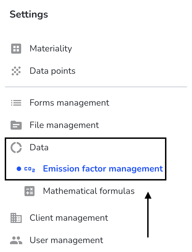Image resolution: width=192 pixels, height=252 pixels.
Task: Navigate to Client management
Action: pyautogui.click(x=69, y=218)
